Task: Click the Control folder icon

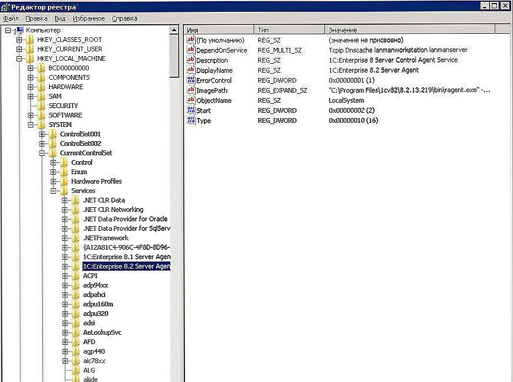Action: click(x=64, y=163)
